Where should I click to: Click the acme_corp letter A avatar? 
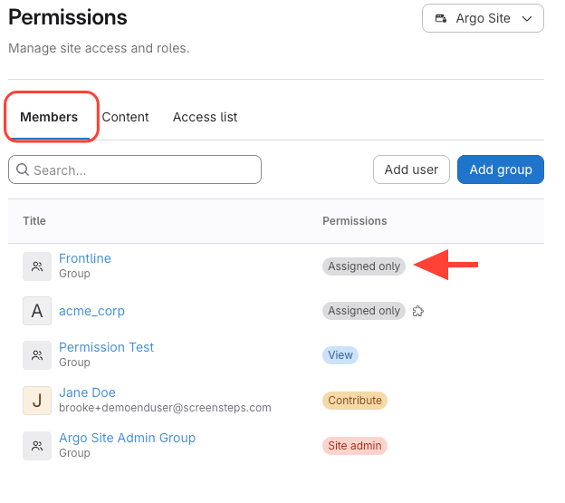(37, 311)
